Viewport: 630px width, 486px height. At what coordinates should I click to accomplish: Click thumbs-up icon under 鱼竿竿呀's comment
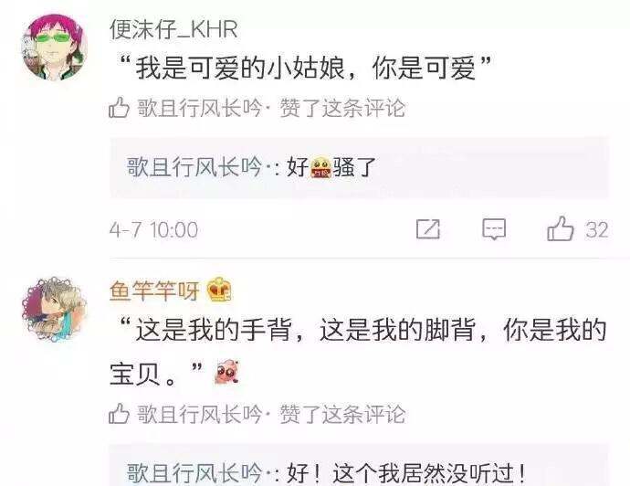click(x=119, y=414)
